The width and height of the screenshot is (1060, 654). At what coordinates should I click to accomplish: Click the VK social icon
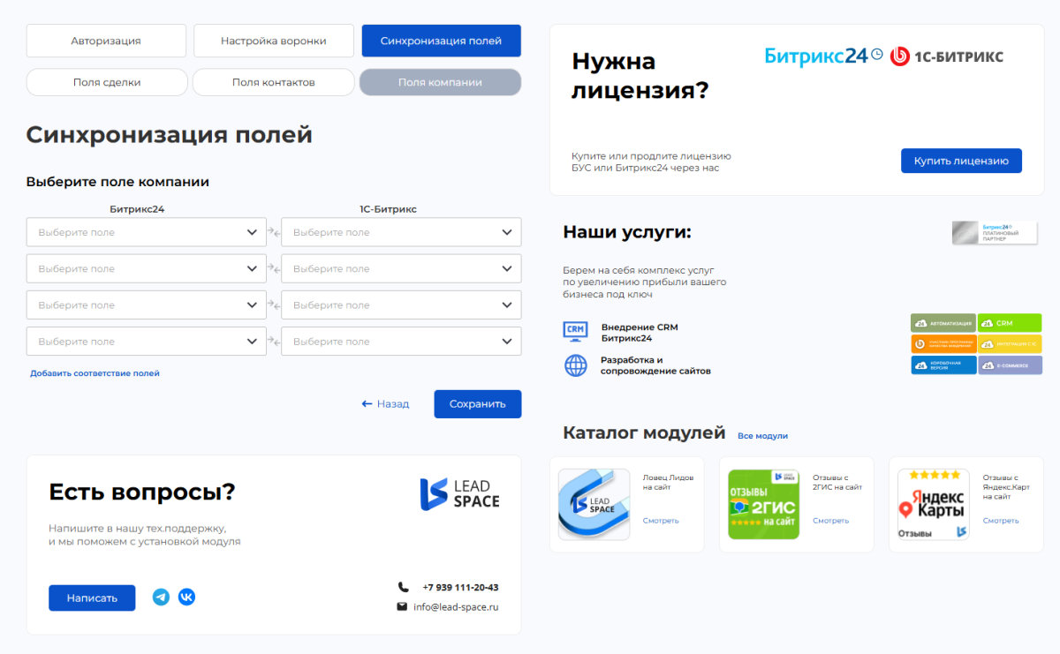[x=187, y=597]
